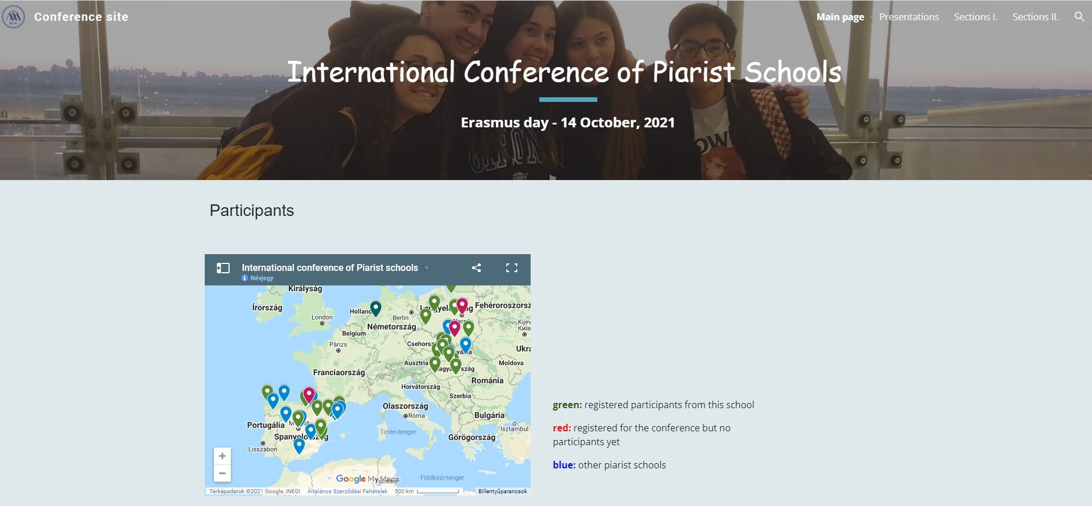Click the Térképadatok ©2021 Google attribution text
Image resolution: width=1092 pixels, height=506 pixels.
255,491
